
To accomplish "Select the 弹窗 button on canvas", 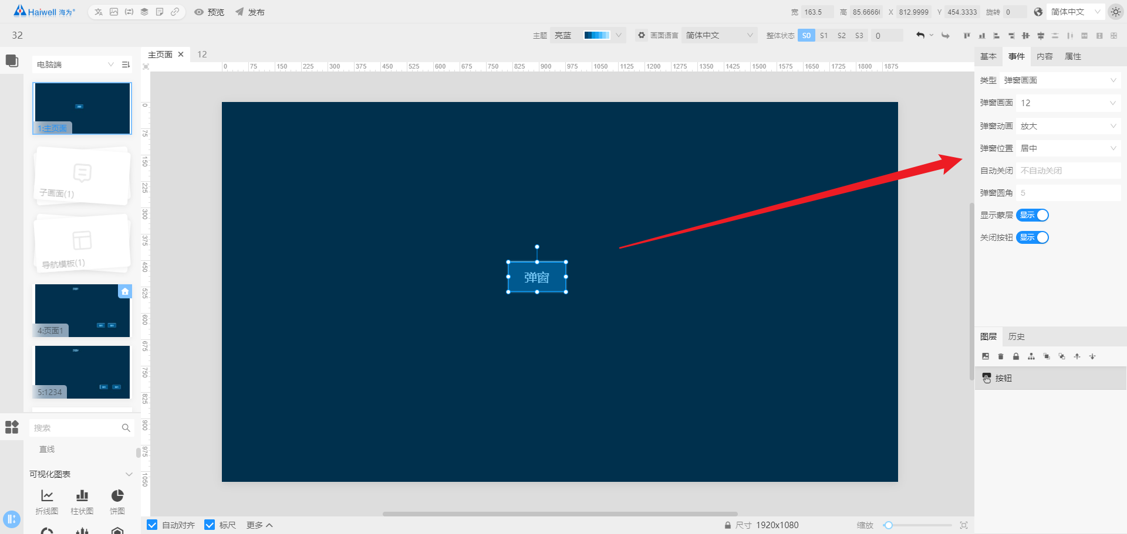I will click(537, 277).
